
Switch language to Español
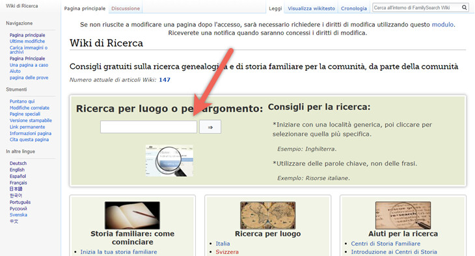click(18, 176)
